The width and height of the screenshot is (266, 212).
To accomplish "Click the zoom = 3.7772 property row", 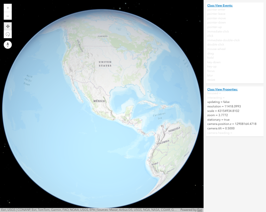I will tap(217, 115).
